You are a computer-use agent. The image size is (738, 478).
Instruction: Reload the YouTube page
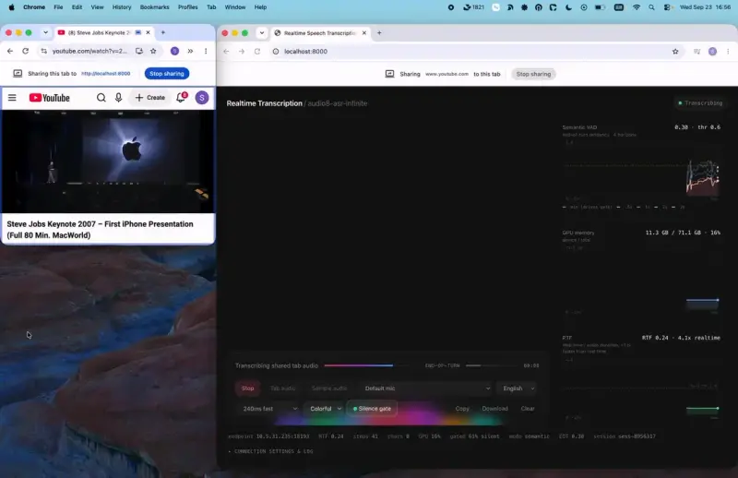coord(26,51)
